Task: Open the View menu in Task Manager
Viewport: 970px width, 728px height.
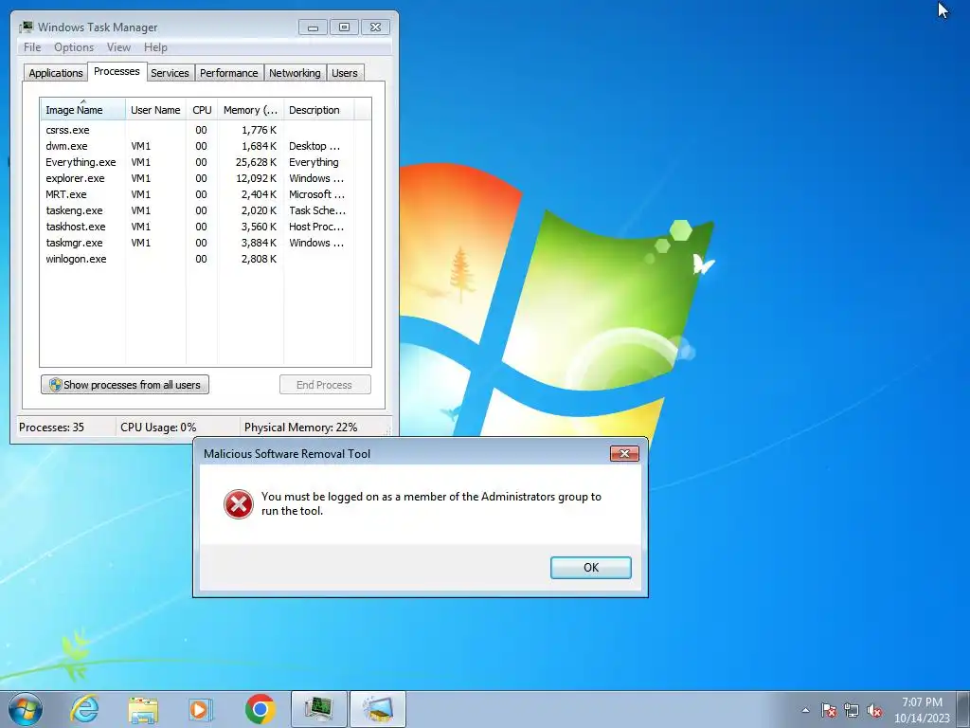Action: (x=118, y=47)
